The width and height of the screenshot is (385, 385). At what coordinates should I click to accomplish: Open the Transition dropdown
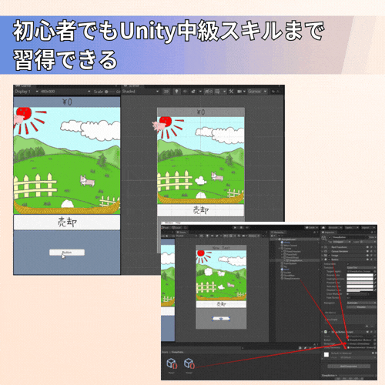(x=361, y=267)
